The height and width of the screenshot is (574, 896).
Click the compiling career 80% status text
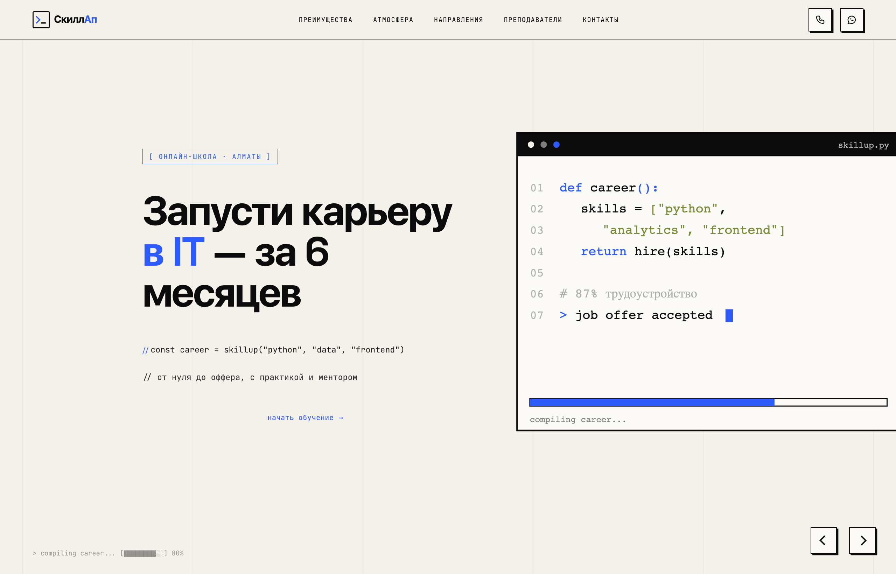click(108, 553)
